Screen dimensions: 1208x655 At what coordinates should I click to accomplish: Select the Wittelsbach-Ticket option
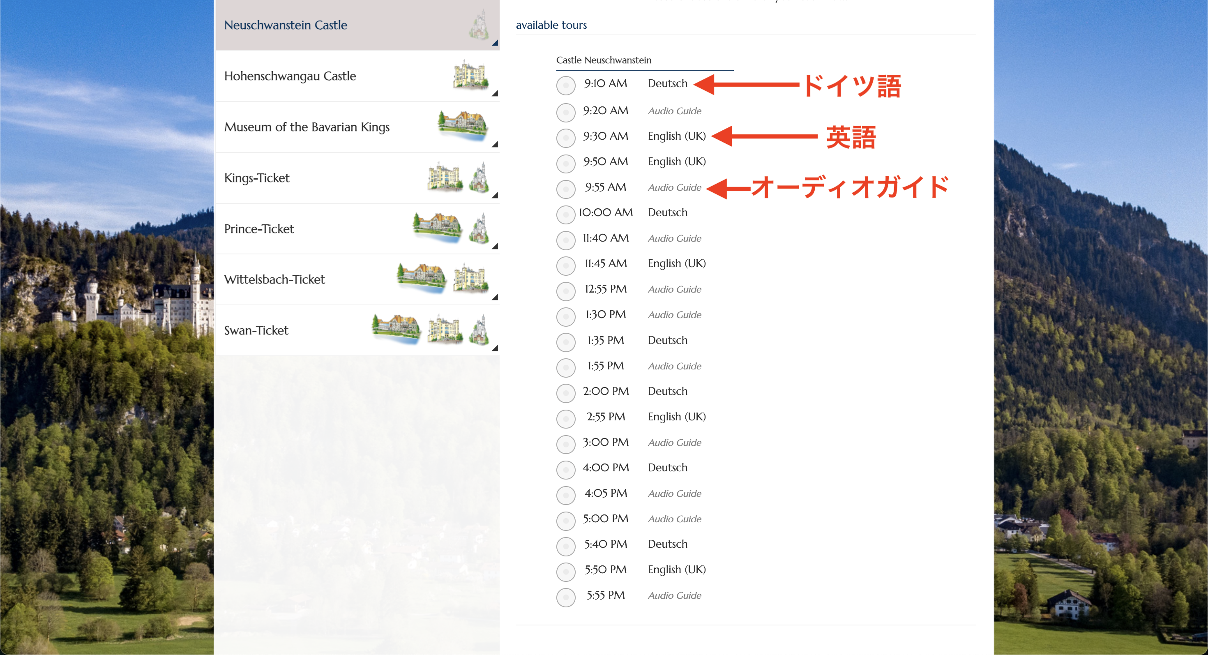click(357, 279)
